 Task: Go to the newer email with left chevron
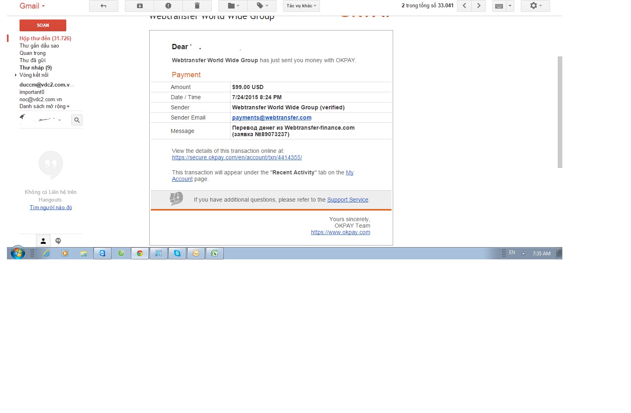pos(464,6)
